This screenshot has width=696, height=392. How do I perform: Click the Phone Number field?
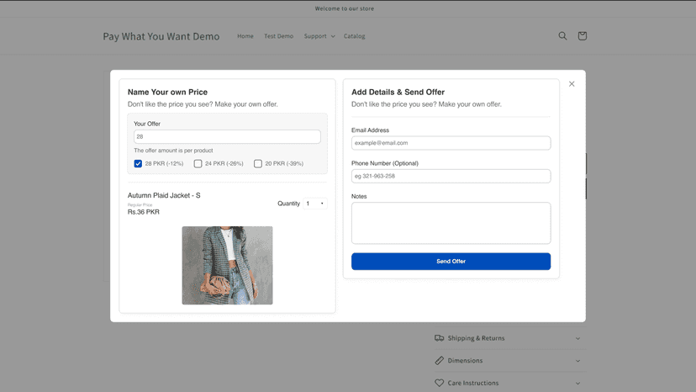tap(451, 176)
